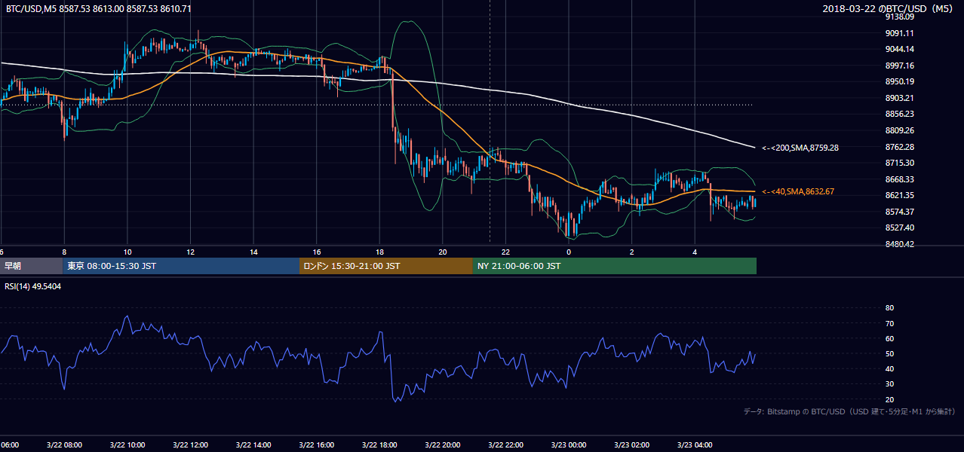
Task: Click the 3/22 16:00 bottom time label
Action: click(317, 444)
